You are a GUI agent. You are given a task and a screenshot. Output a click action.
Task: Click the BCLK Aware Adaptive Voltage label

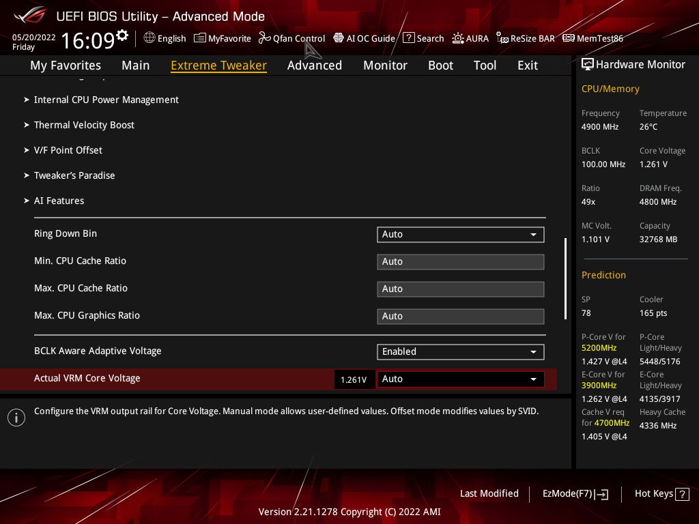[x=98, y=351]
